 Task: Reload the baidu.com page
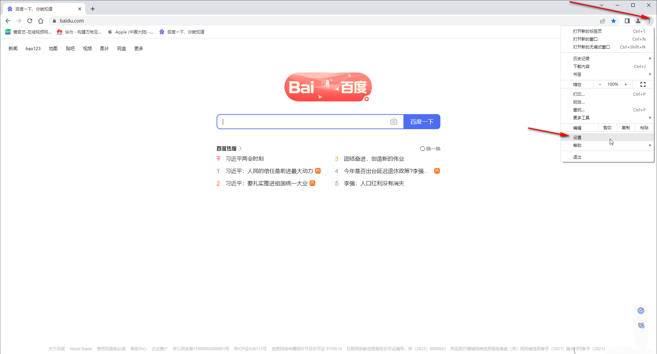point(30,21)
